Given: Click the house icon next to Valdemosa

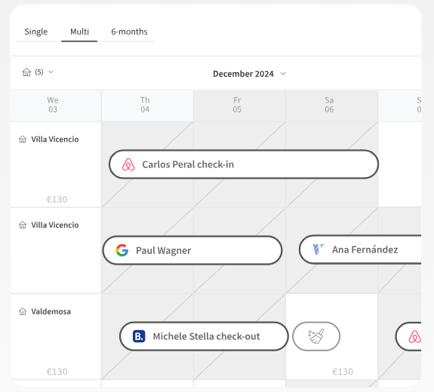Looking at the screenshot, I should point(23,311).
